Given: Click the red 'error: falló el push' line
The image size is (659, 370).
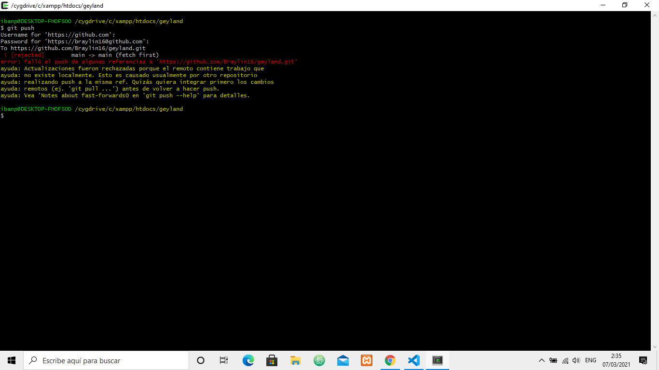Looking at the screenshot, I should pos(149,62).
